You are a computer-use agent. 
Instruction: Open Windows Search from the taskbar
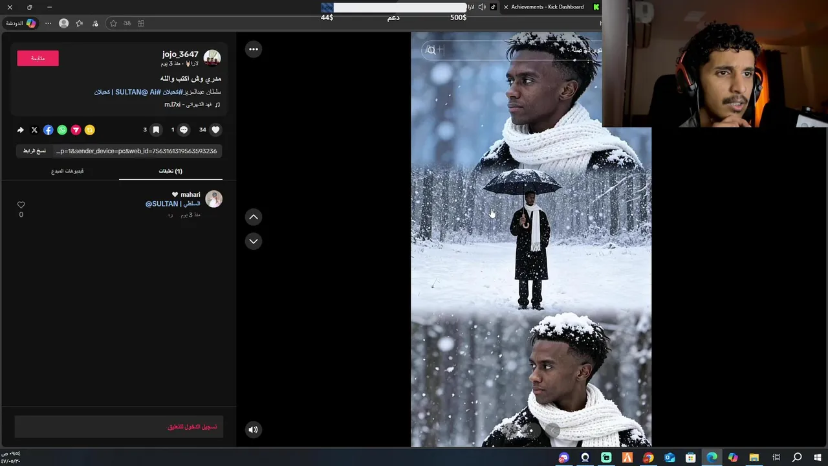coord(797,458)
